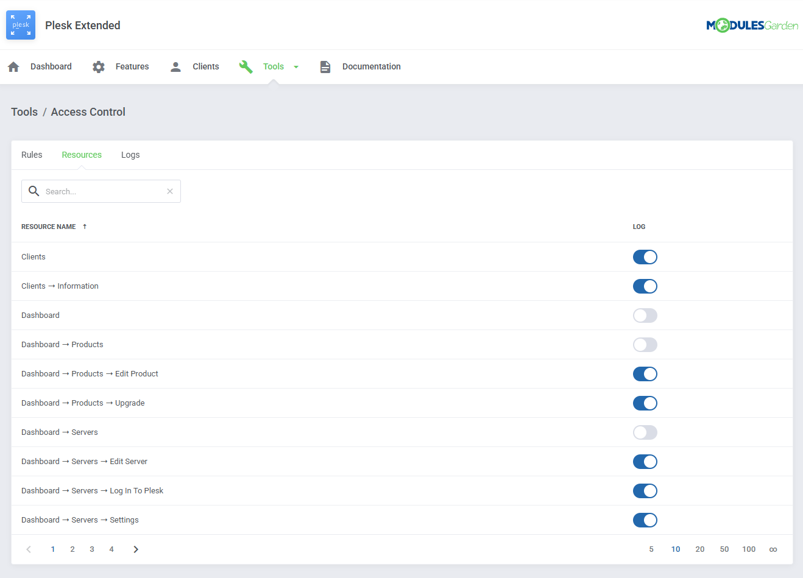Switch to the Rules tab
Viewport: 803px width, 578px height.
point(32,155)
